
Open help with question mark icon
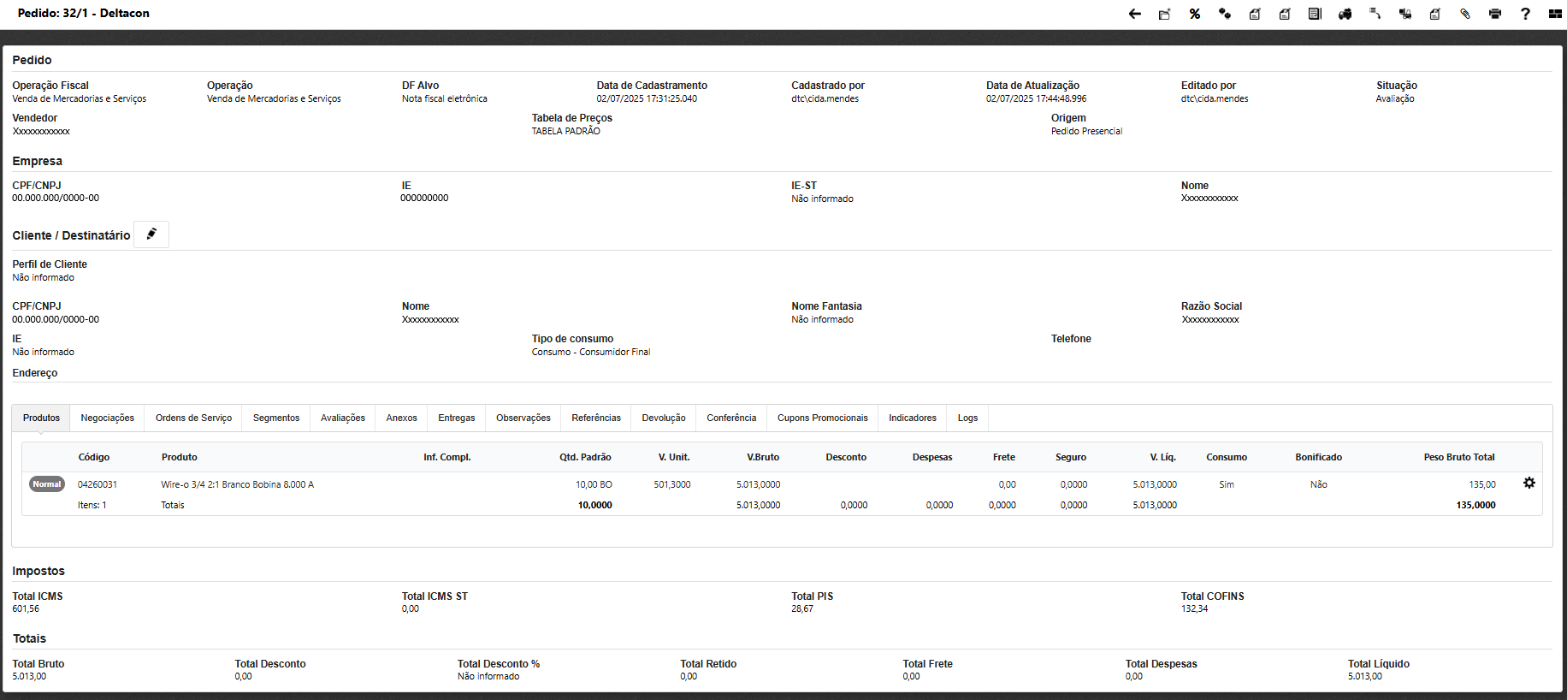(1525, 14)
